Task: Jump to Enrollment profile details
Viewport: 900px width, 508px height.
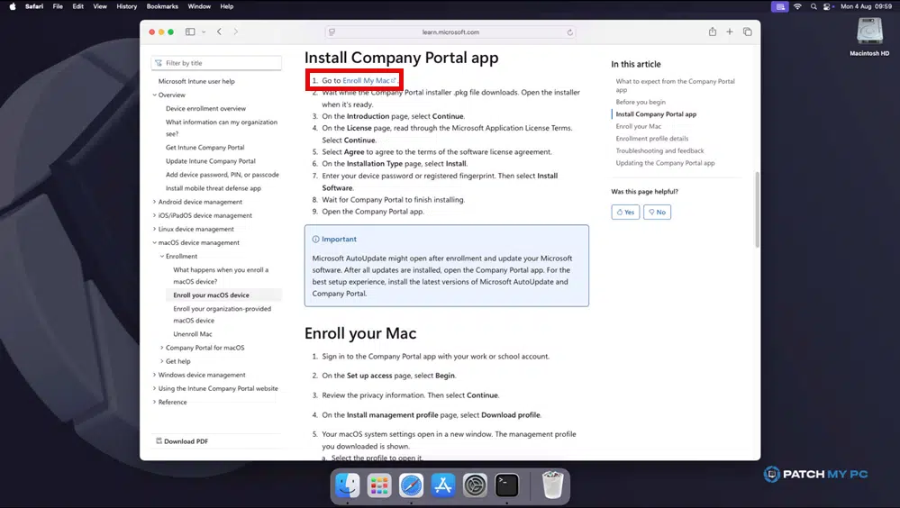Action: tap(652, 139)
